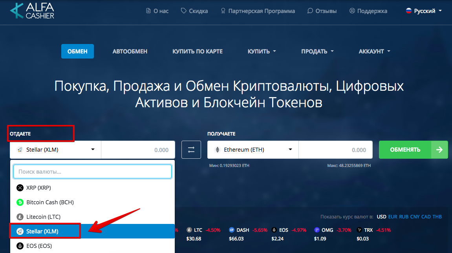452x253 pixels.
Task: Show rates in EUR
Action: (393, 216)
